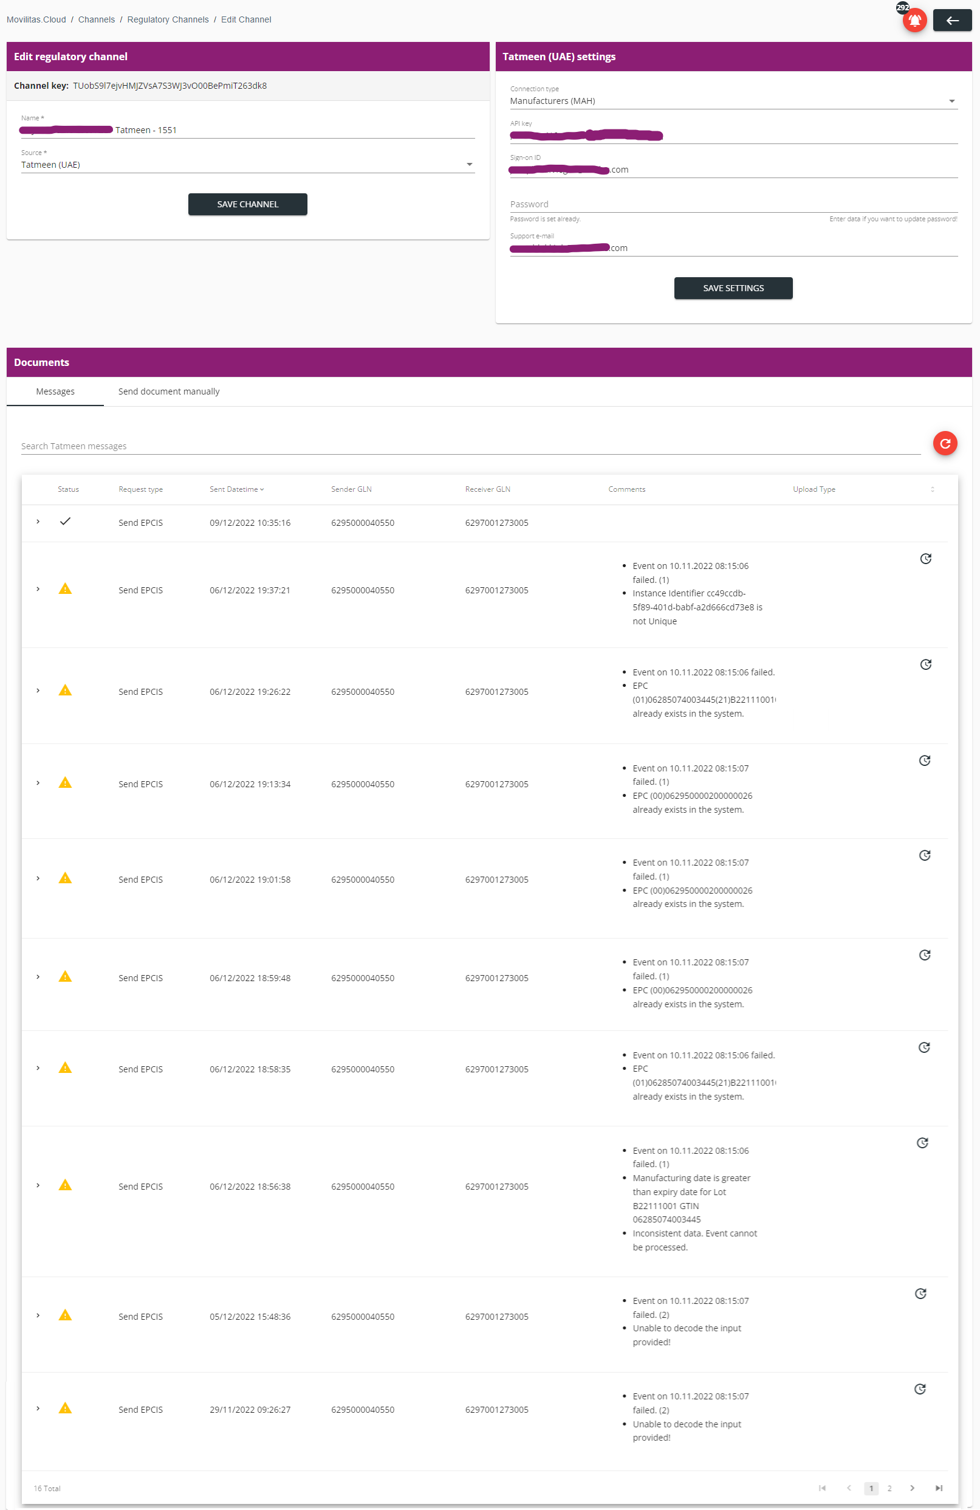Click the Sign-on ID field
Image resolution: width=980 pixels, height=1510 pixels.
point(733,170)
